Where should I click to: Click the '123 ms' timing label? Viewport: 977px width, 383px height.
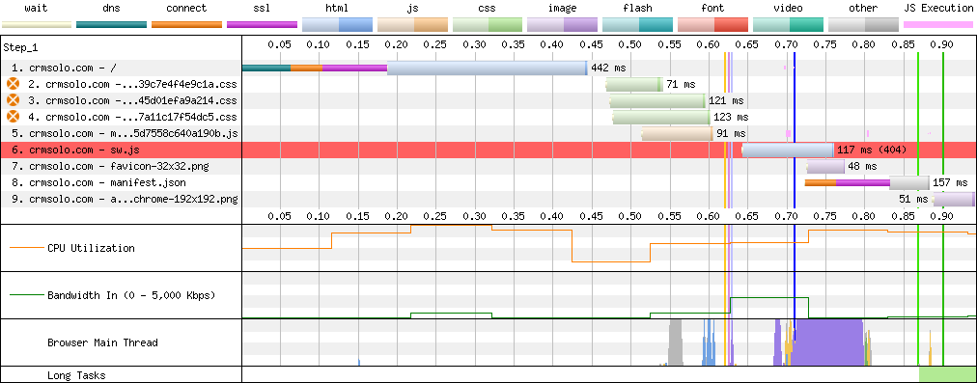click(730, 117)
